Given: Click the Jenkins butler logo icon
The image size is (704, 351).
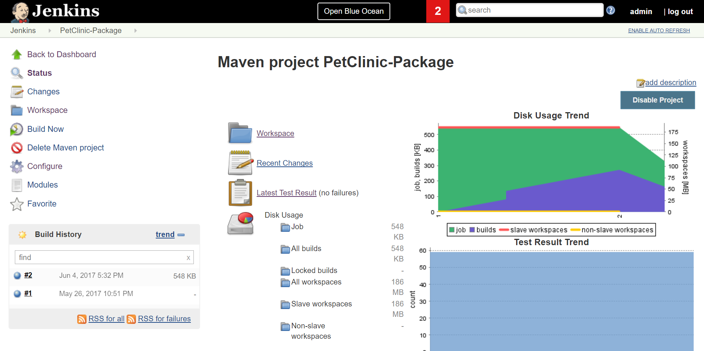Looking at the screenshot, I should (x=20, y=12).
